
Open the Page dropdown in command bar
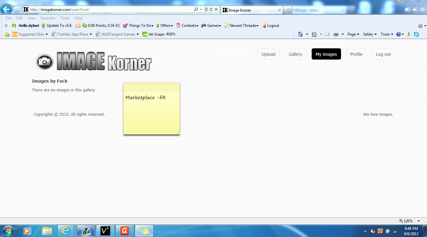coord(353,34)
